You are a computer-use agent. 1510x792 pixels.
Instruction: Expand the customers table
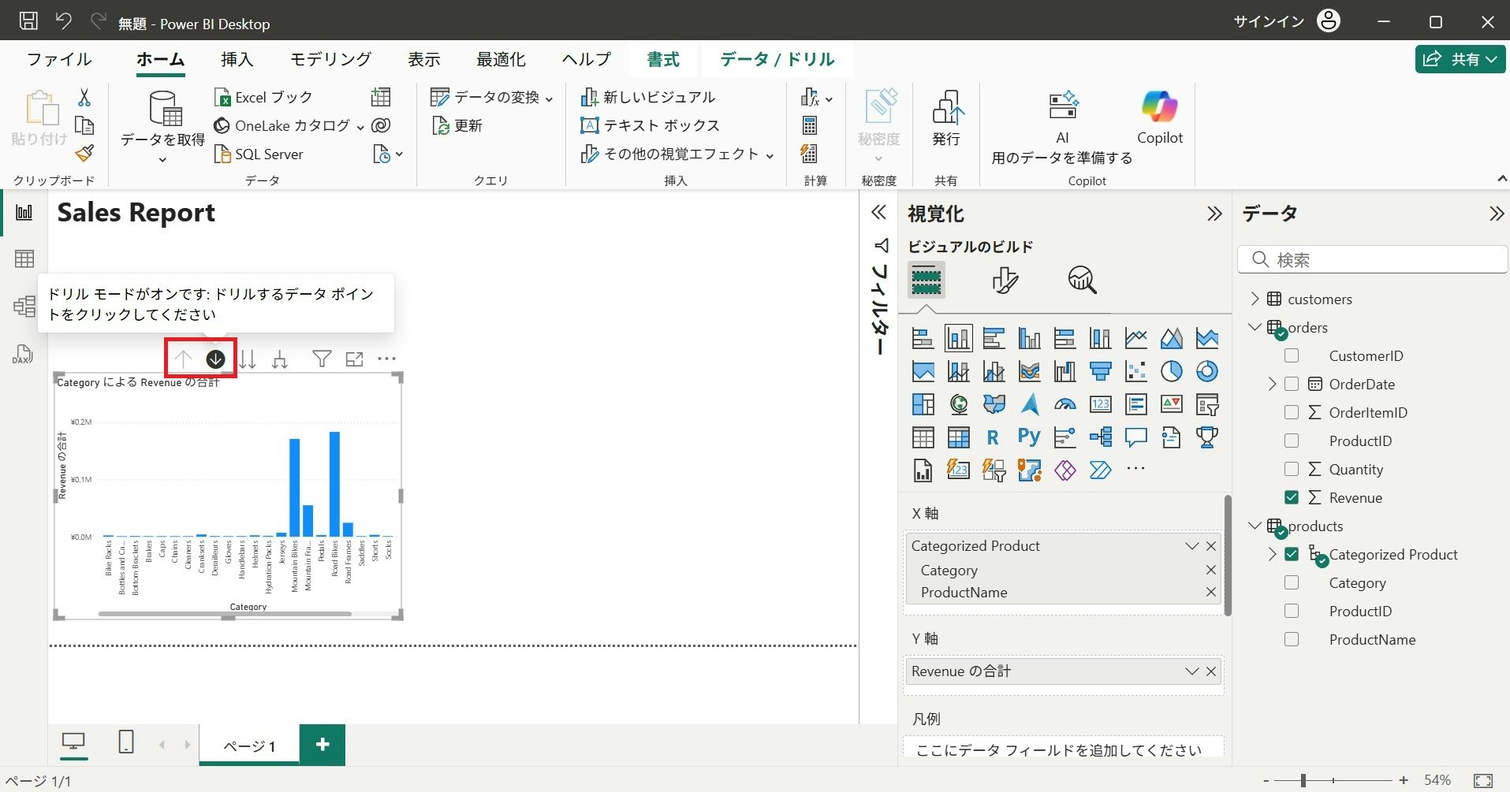click(1255, 299)
